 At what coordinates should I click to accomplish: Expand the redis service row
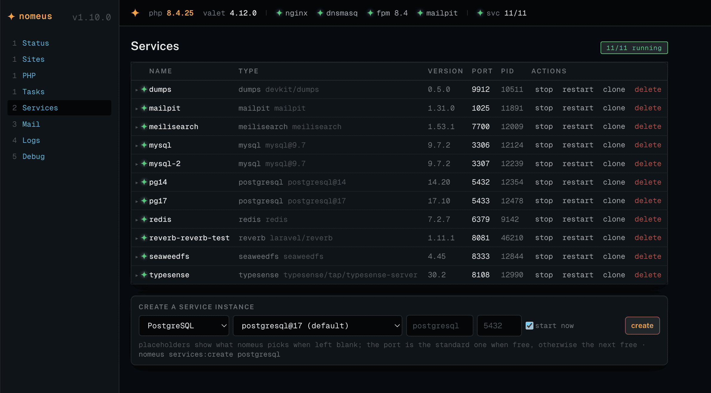[x=136, y=220]
